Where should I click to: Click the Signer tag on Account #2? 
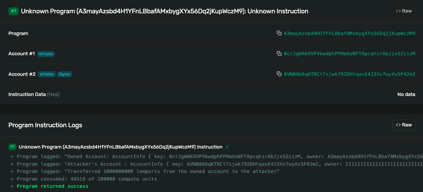pyautogui.click(x=65, y=74)
